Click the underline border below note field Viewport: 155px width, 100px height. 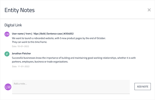tap(71, 94)
